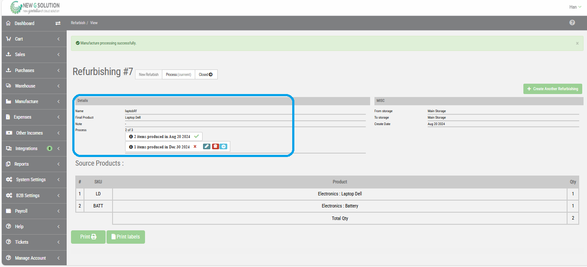The height and width of the screenshot is (267, 587).
Task: Click the laptobRf name value
Action: pyautogui.click(x=131, y=111)
